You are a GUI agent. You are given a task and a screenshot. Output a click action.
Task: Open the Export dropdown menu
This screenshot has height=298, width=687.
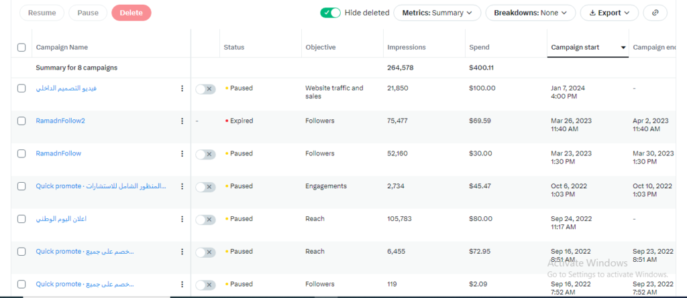[x=609, y=13]
